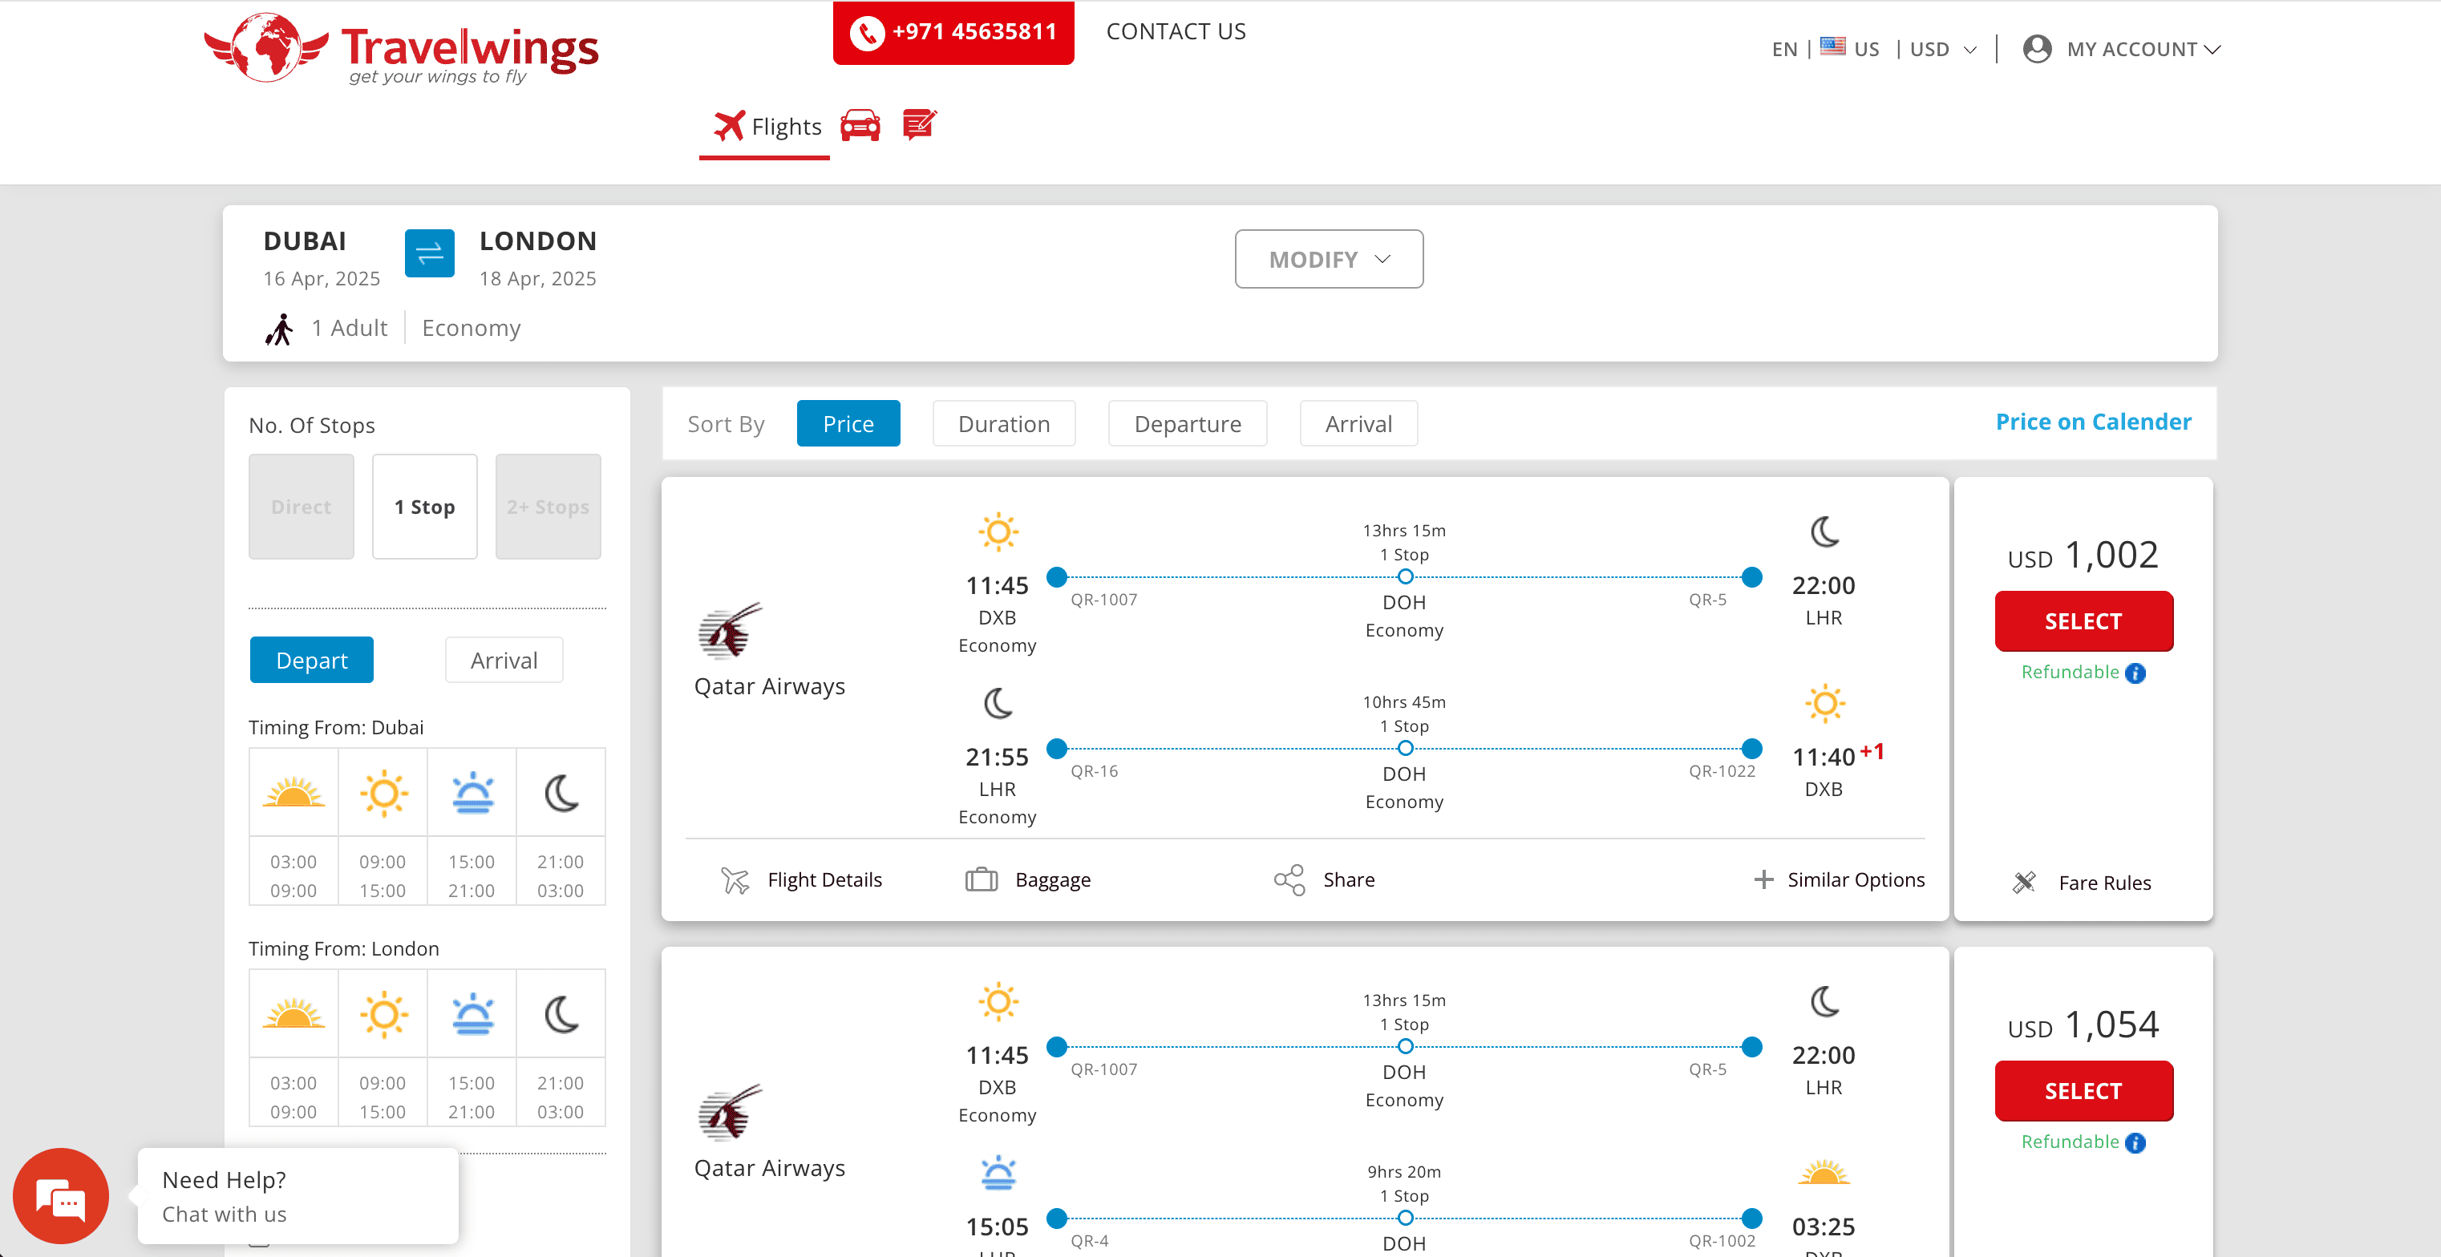
Task: Change the EN language setting
Action: (1783, 49)
